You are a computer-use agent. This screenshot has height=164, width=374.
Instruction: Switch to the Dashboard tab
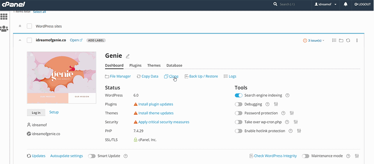pos(114,65)
